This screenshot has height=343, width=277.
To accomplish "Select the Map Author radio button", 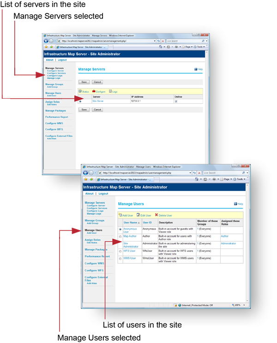I will pyautogui.click(x=120, y=237).
